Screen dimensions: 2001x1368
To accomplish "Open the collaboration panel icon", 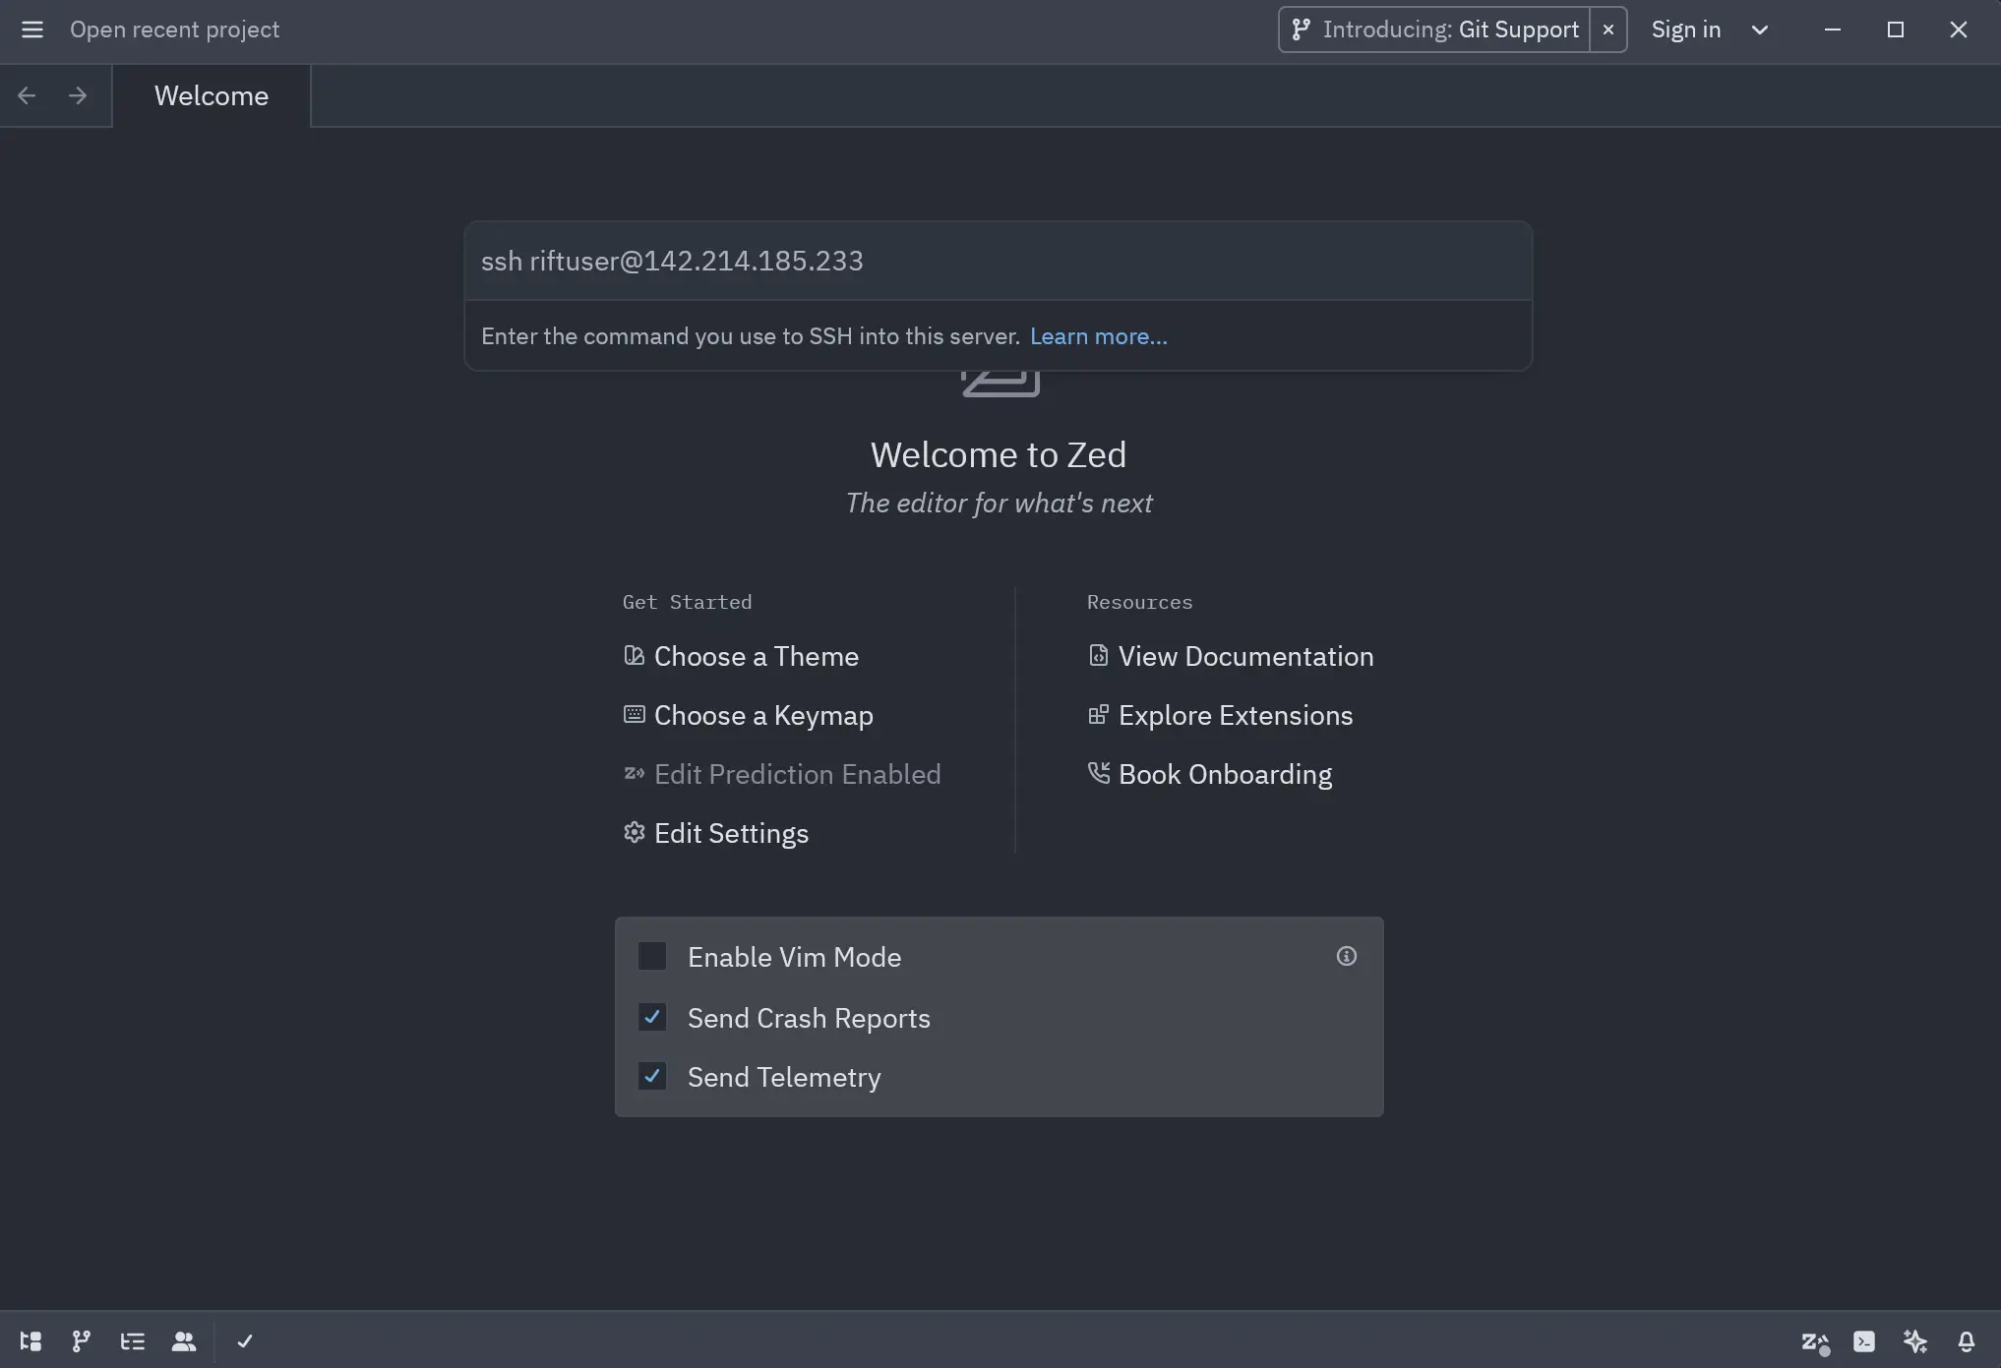I will (185, 1341).
